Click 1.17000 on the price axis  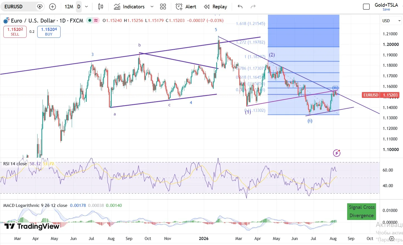[x=390, y=76]
